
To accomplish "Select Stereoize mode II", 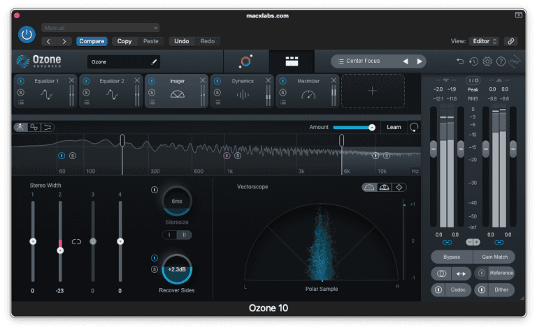I will (185, 234).
